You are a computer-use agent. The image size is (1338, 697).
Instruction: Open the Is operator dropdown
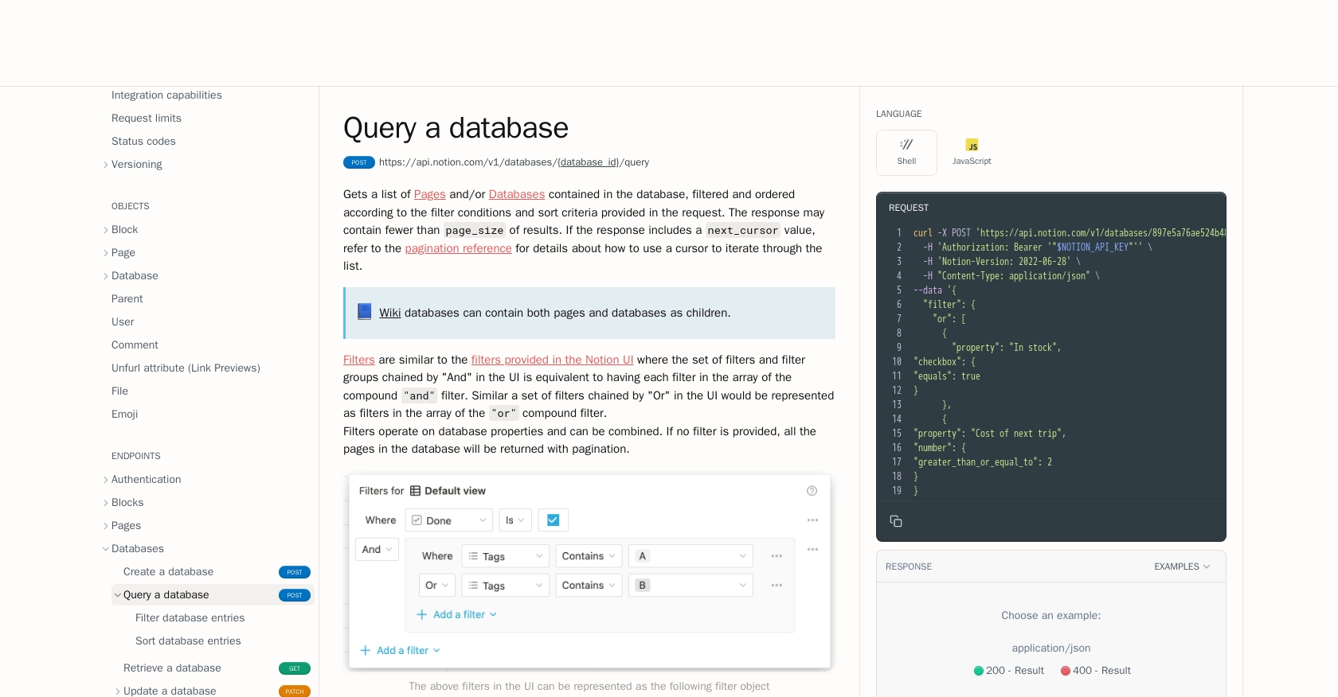[515, 520]
